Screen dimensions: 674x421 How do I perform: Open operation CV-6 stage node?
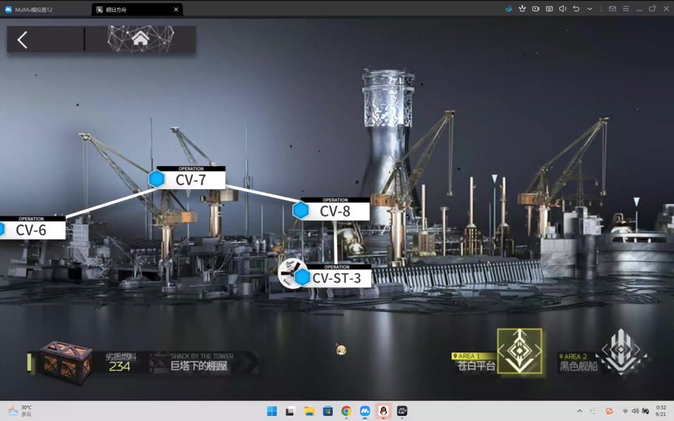click(x=31, y=228)
